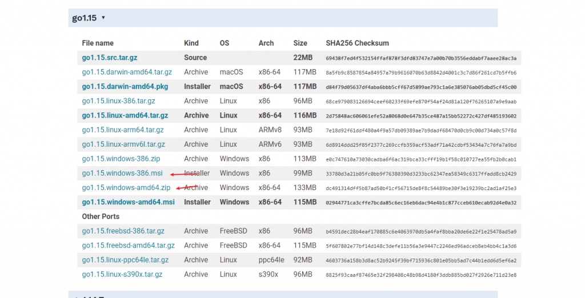Viewport: 585px width, 298px height.
Task: Click the SHA256 Checksum column header
Action: [358, 43]
